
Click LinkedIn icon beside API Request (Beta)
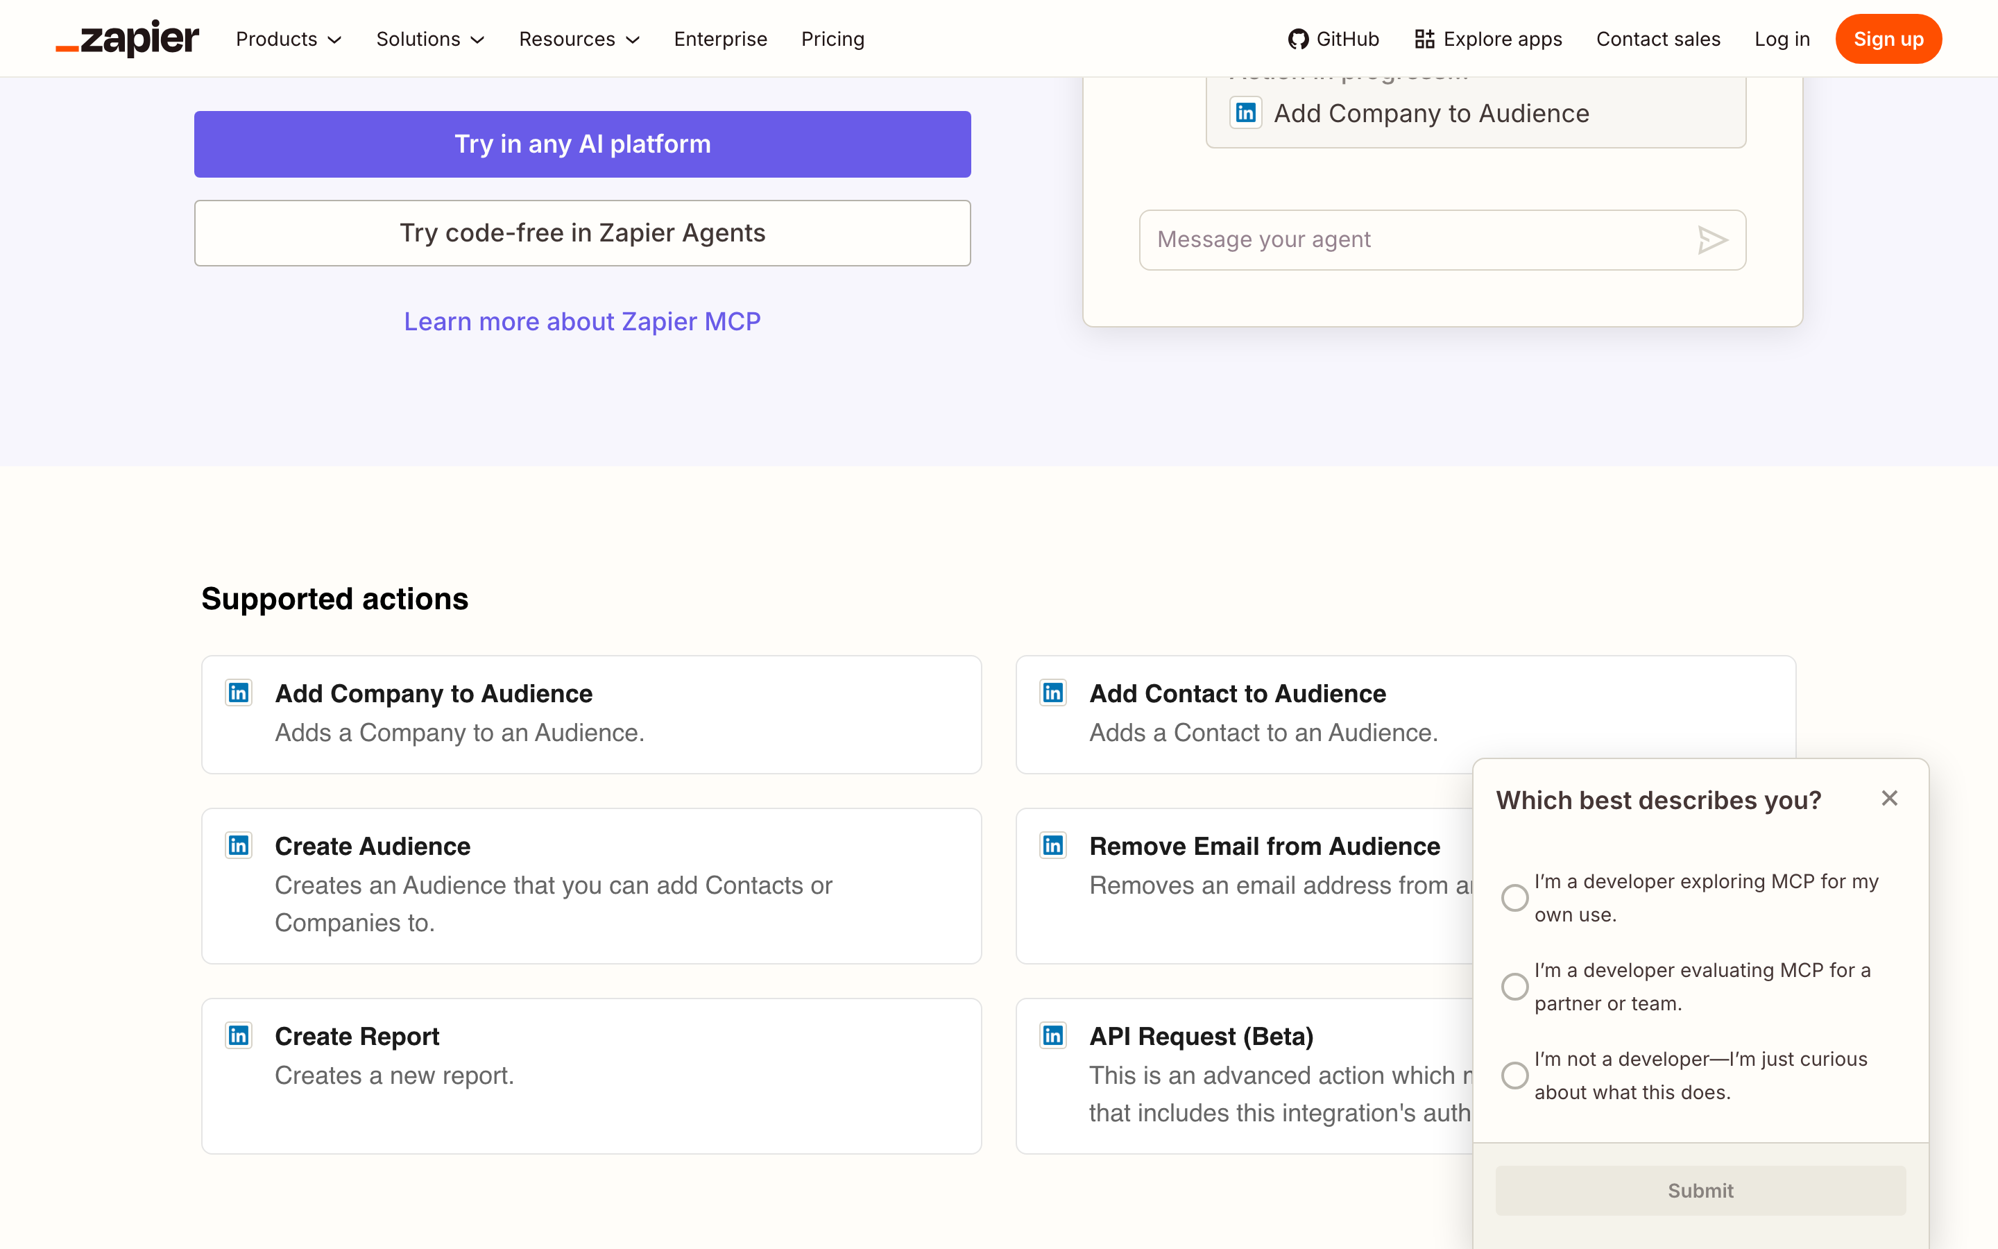[1052, 1035]
